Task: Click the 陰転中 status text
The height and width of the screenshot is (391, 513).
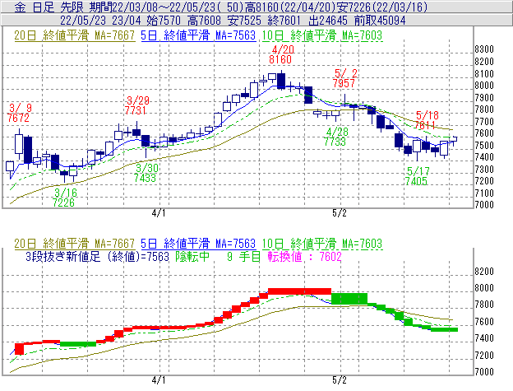Action: tap(192, 256)
